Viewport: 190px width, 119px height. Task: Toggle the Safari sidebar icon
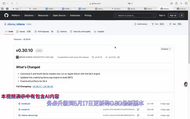point(4,3)
